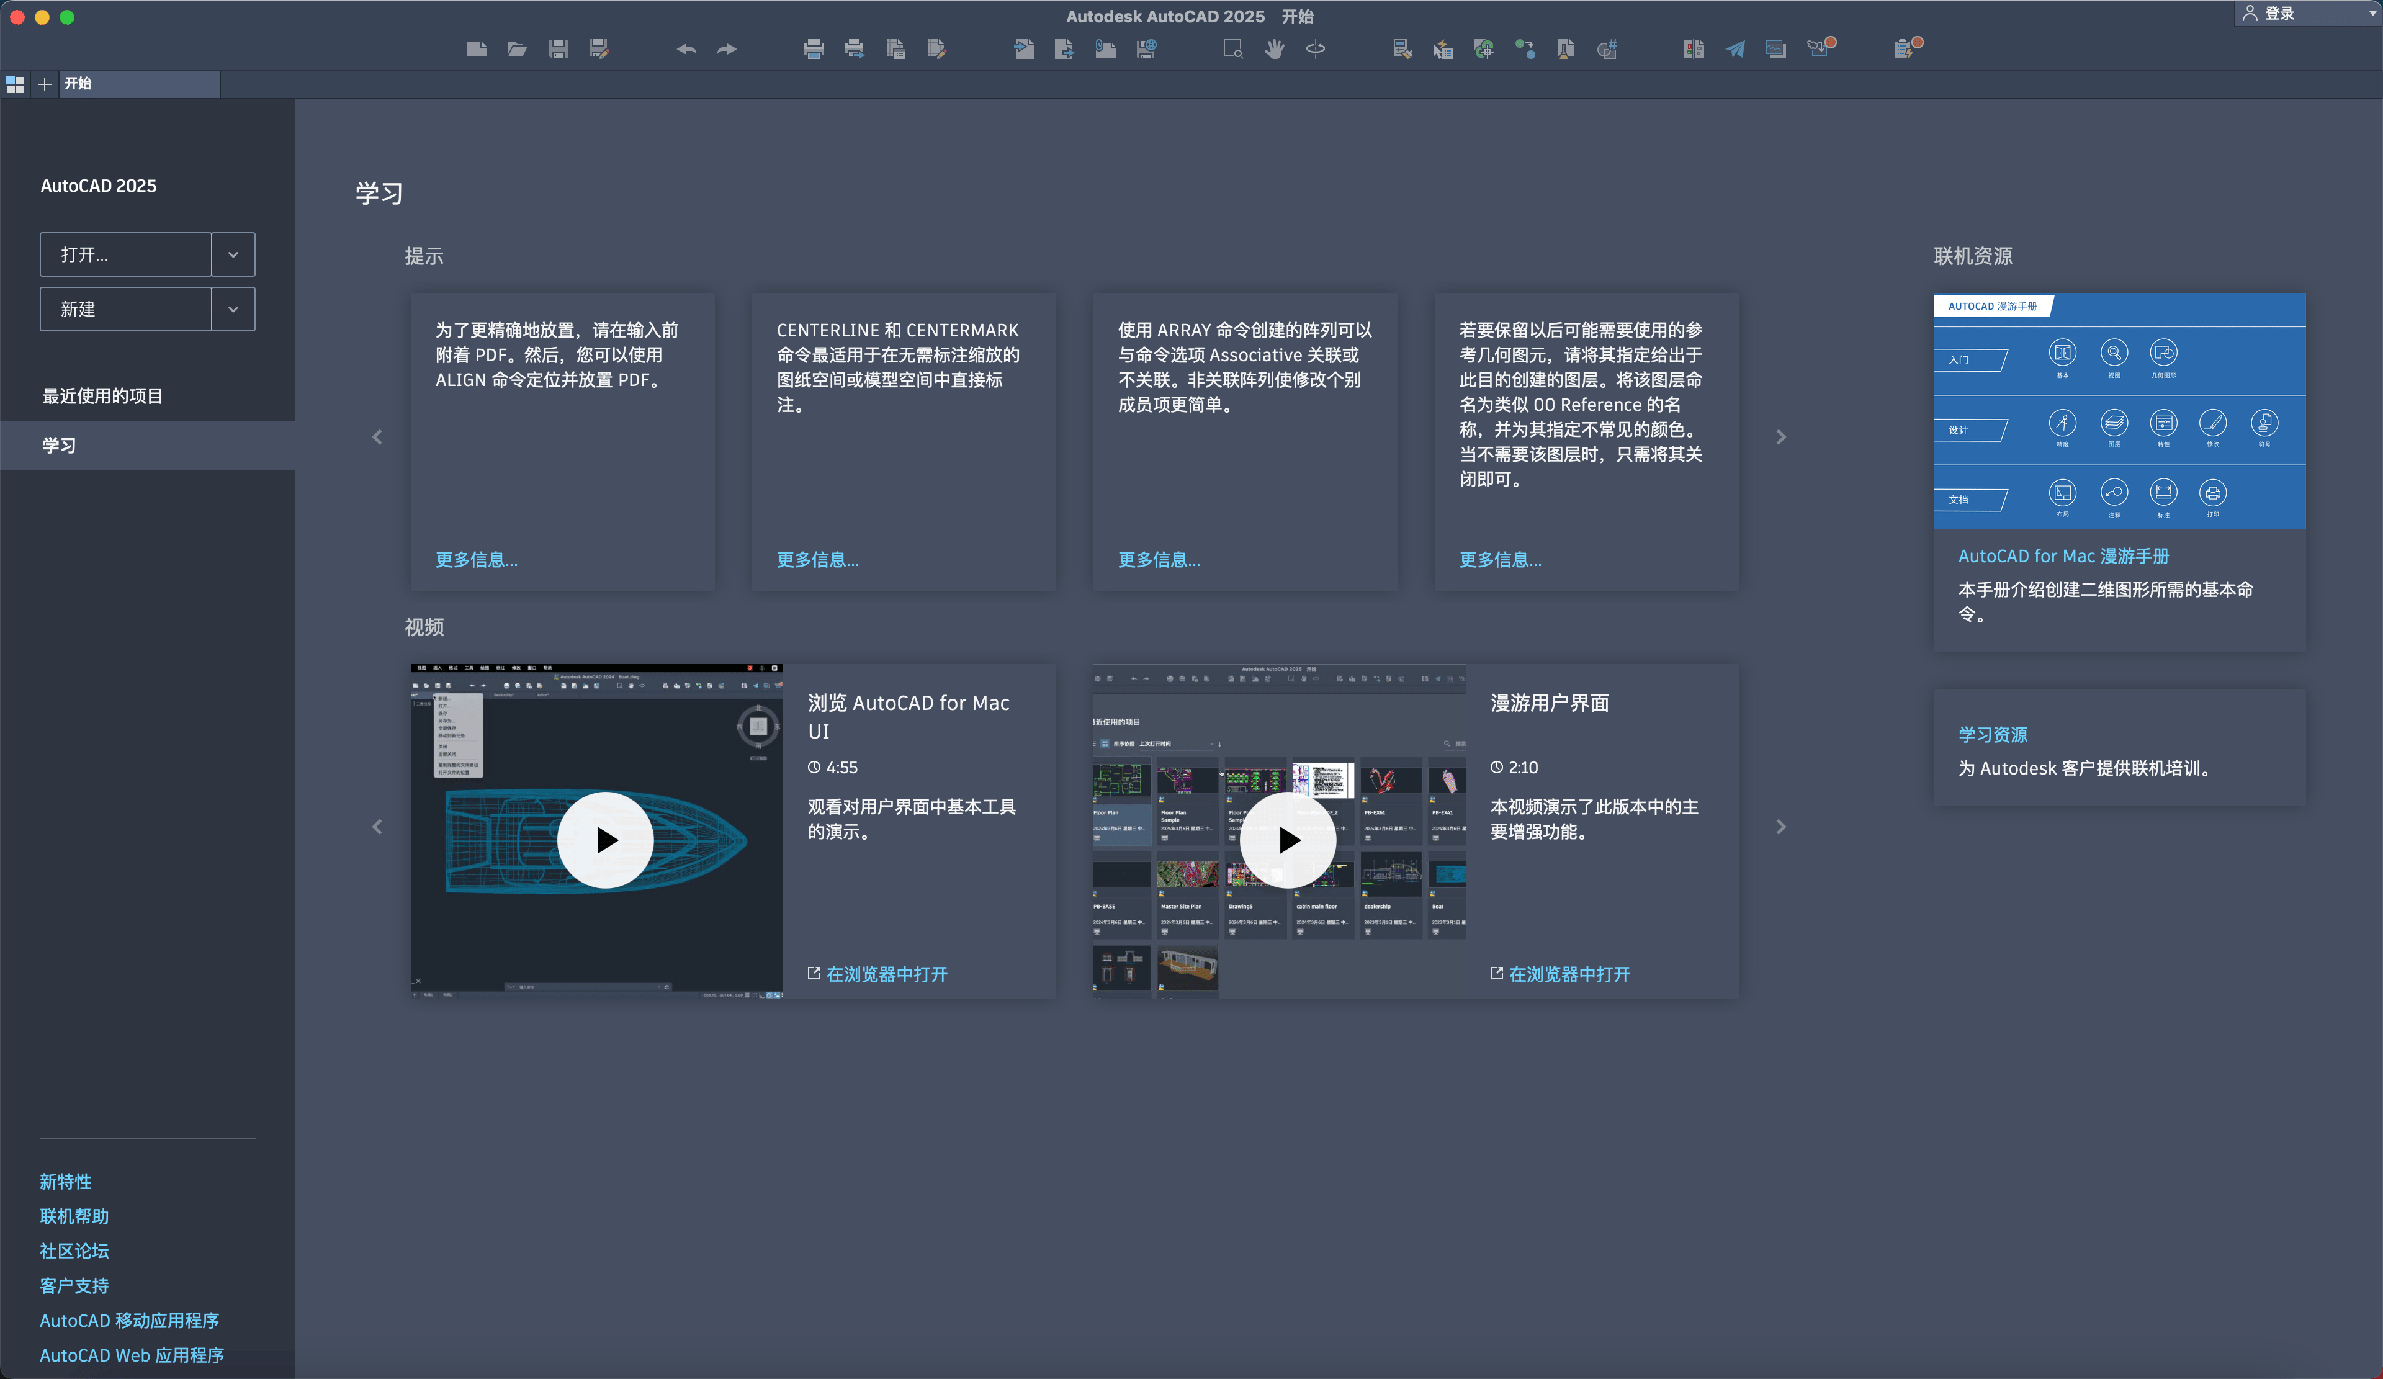Screen dimensions: 2383x1379
Task: Expand the 打开 dropdown arrow
Action: [x=233, y=254]
